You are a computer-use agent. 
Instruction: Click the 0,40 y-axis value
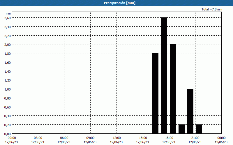(x=8, y=116)
